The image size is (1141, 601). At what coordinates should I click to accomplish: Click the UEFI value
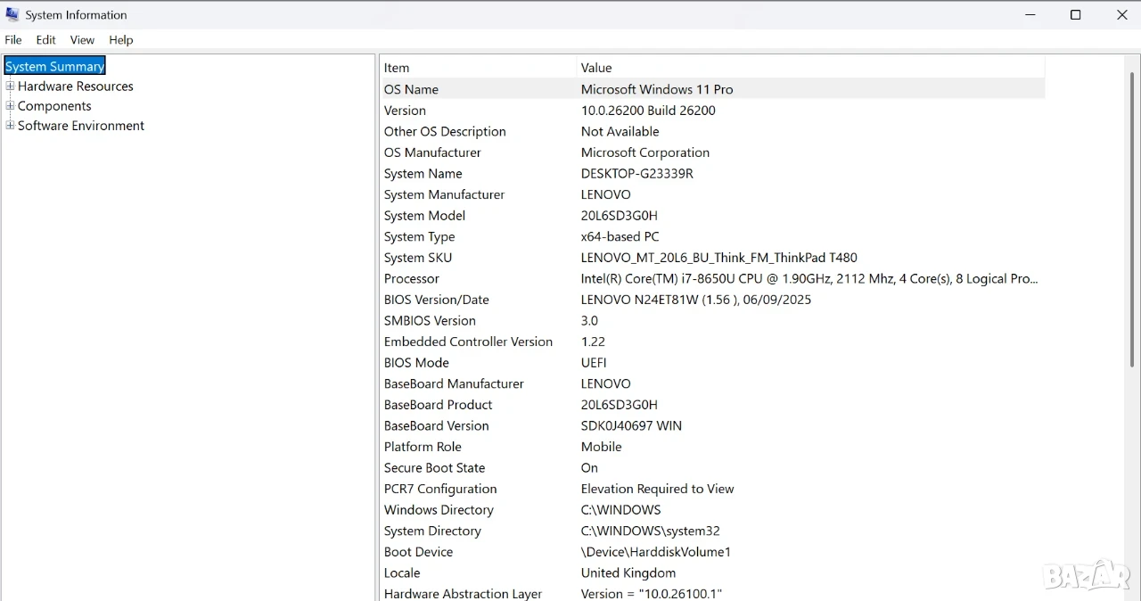pyautogui.click(x=594, y=363)
